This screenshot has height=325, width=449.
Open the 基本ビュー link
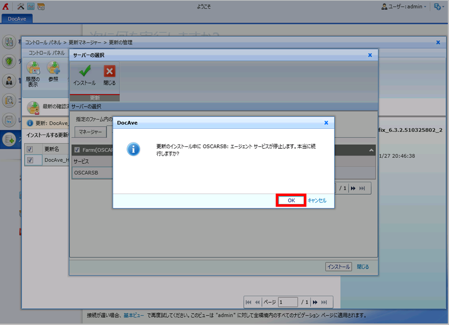[134, 315]
